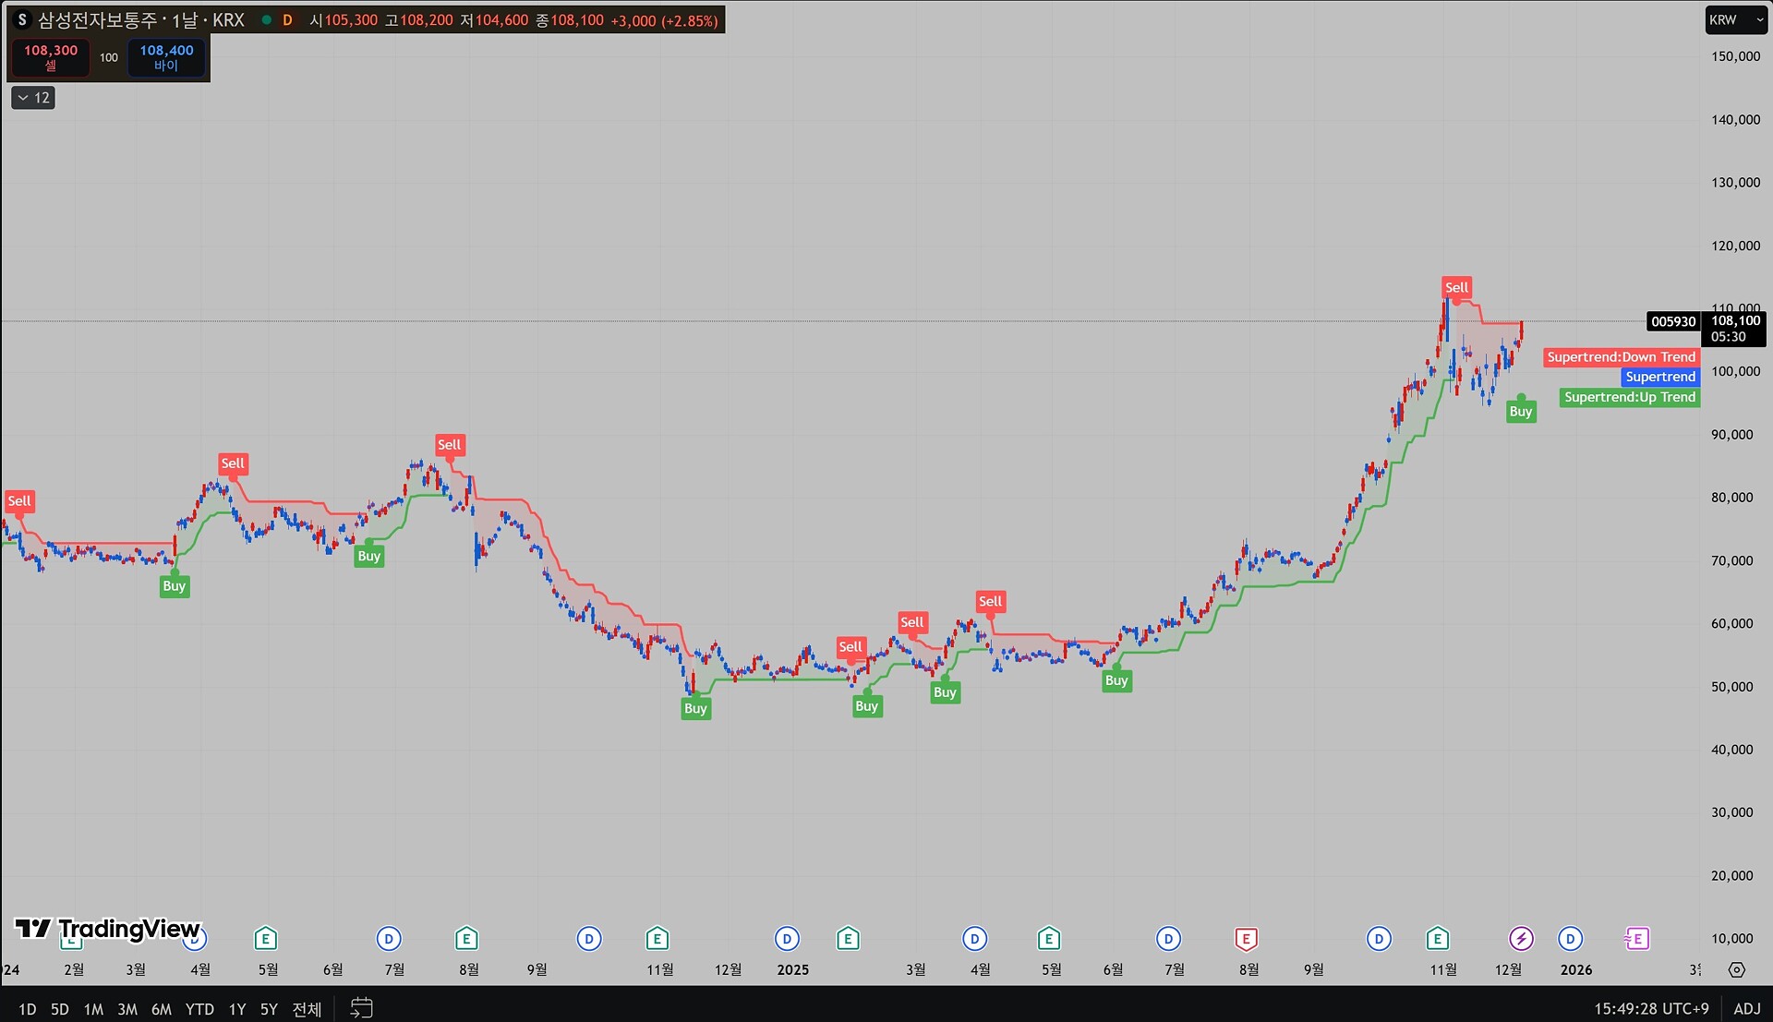1773x1022 pixels.
Task: Toggle the ADJ adjusted price setting
Action: (x=1746, y=1008)
